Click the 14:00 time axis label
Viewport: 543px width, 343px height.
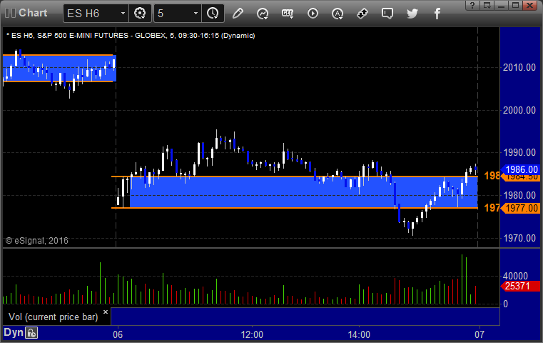click(x=359, y=334)
